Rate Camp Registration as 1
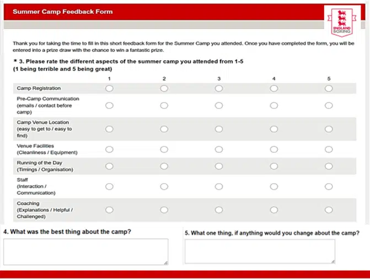The image size is (370, 279). click(109, 88)
